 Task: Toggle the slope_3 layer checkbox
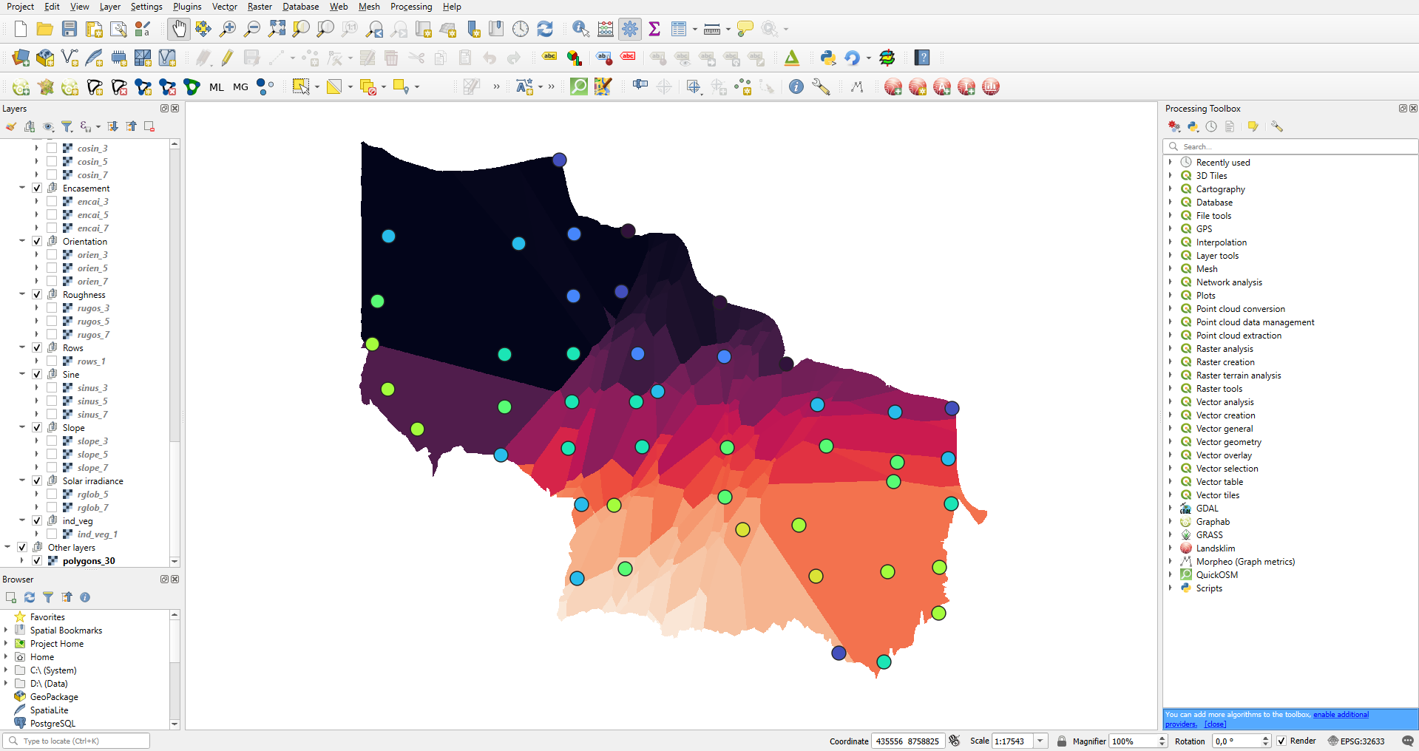[x=52, y=441]
